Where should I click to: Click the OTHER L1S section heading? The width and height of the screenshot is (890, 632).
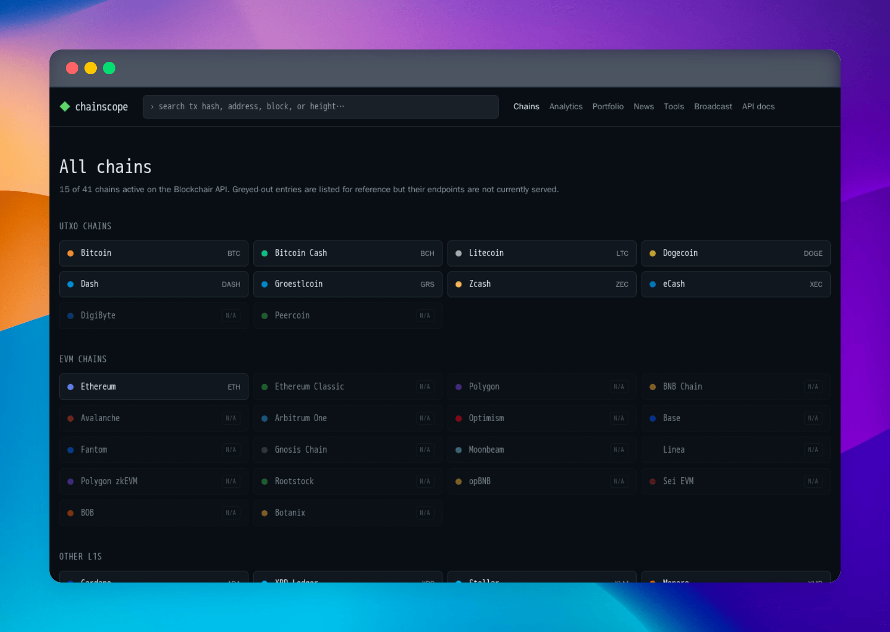(x=80, y=557)
